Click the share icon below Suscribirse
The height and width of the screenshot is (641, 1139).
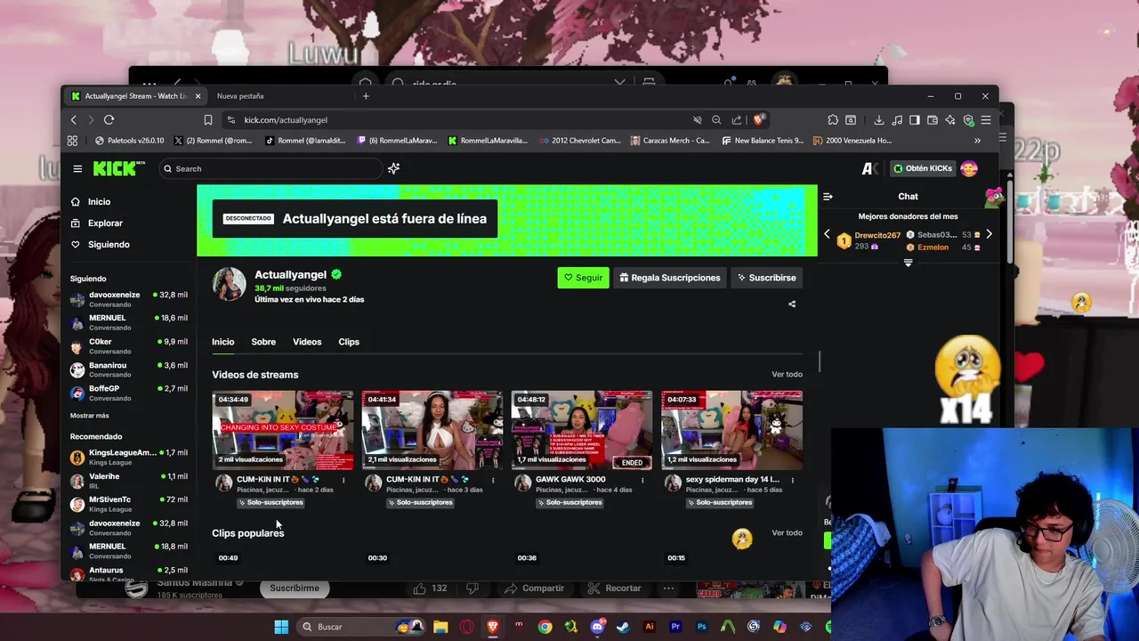click(792, 304)
